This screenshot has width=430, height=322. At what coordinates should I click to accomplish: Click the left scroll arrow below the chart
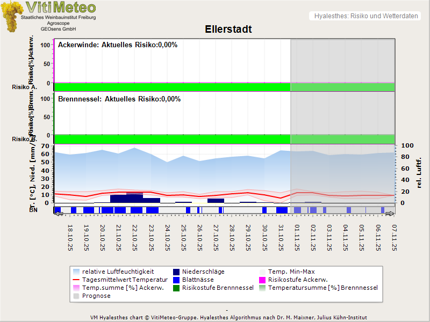click(59, 214)
